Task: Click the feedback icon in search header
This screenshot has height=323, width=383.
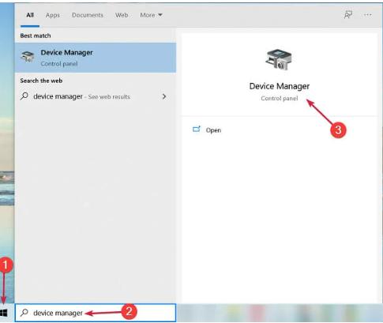Action: click(348, 15)
